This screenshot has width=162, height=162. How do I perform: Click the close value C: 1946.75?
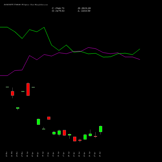point(58,8)
